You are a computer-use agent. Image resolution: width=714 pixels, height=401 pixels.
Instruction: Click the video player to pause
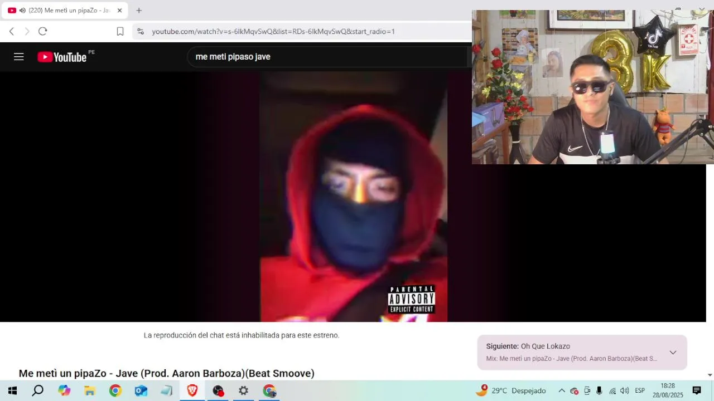pos(353,197)
